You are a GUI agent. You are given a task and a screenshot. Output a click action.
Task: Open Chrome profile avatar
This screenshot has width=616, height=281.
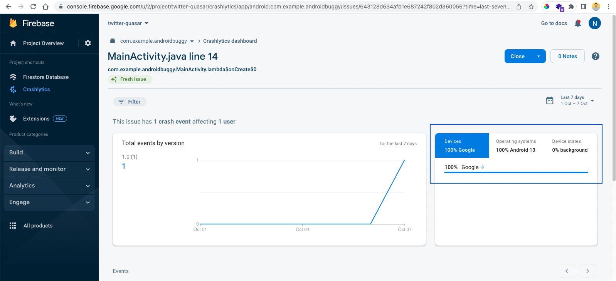click(596, 7)
